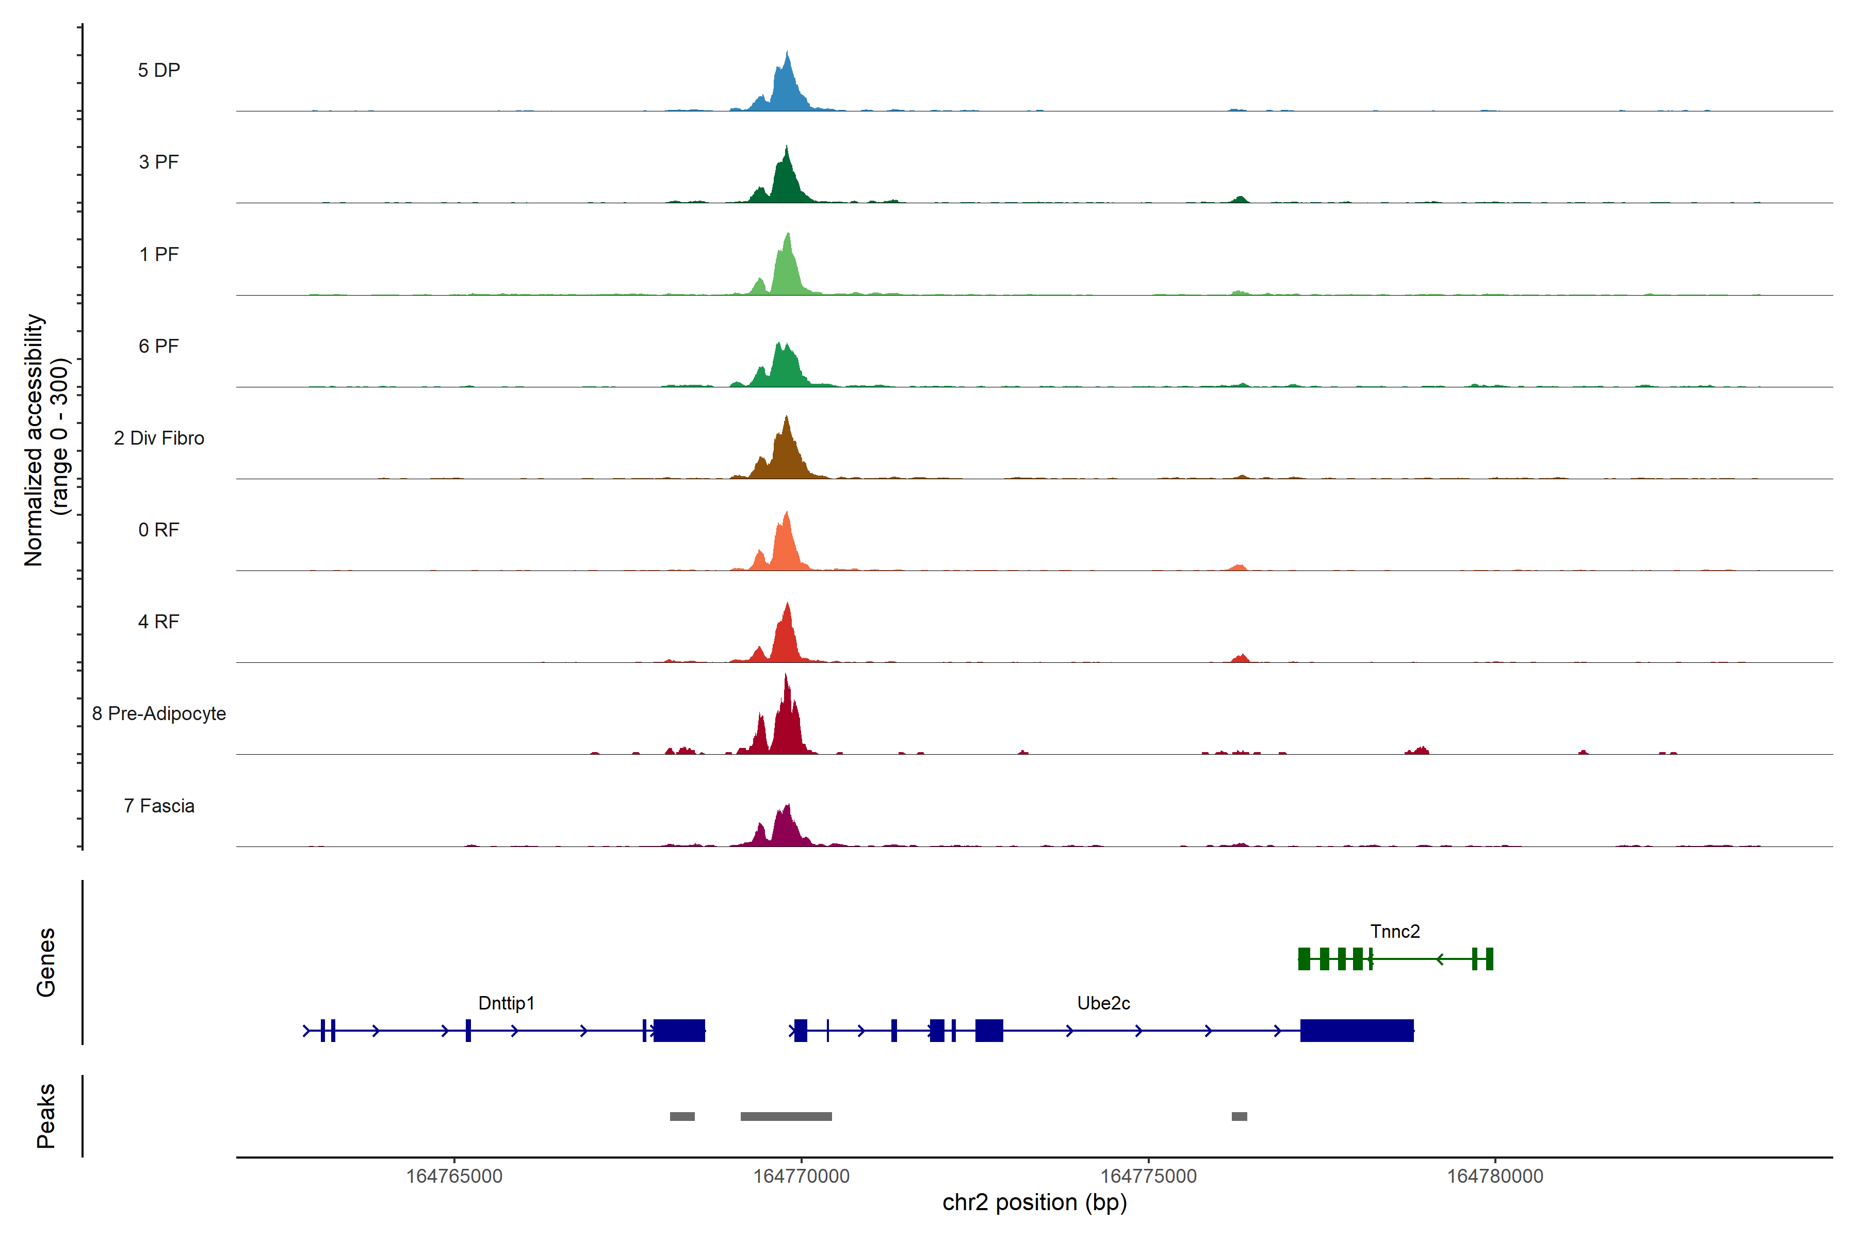Viewport: 1857px width, 1238px height.
Task: Click the leftmost gray peak bar
Action: pyautogui.click(x=682, y=1116)
